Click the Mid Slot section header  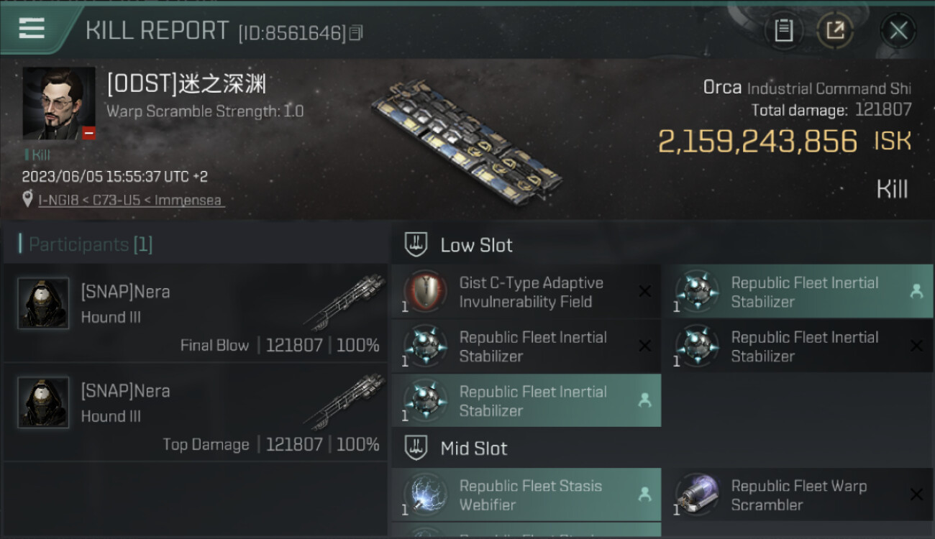pyautogui.click(x=473, y=449)
